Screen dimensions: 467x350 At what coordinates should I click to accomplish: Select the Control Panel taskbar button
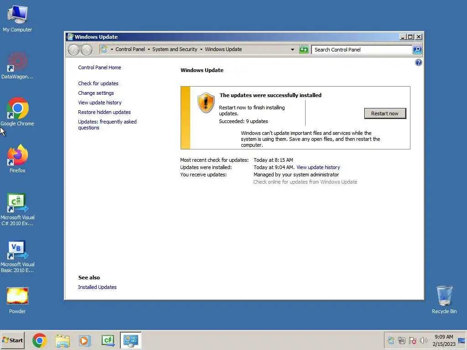pyautogui.click(x=131, y=340)
